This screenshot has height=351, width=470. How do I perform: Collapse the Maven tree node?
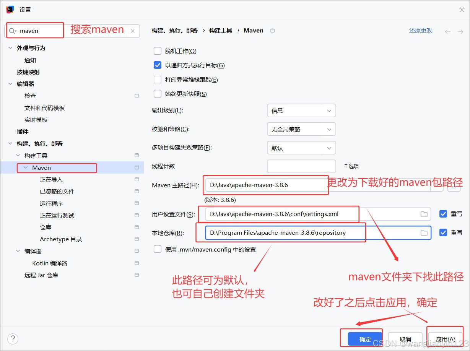point(26,167)
